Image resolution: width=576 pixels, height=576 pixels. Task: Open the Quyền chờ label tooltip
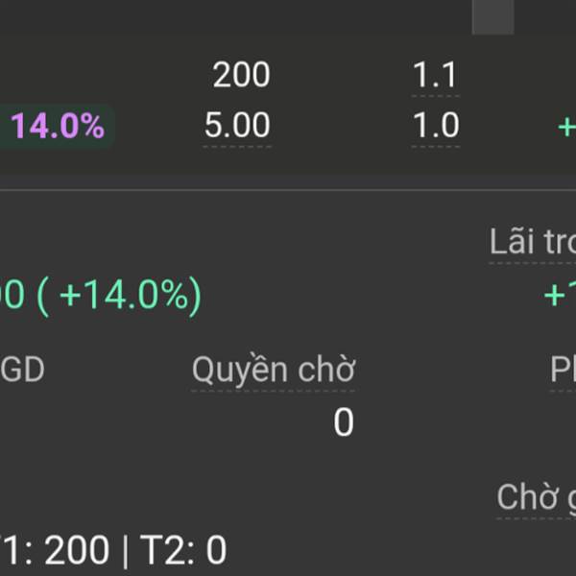274,369
